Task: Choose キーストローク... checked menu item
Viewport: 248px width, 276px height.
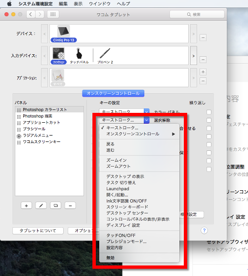Action: point(139,128)
